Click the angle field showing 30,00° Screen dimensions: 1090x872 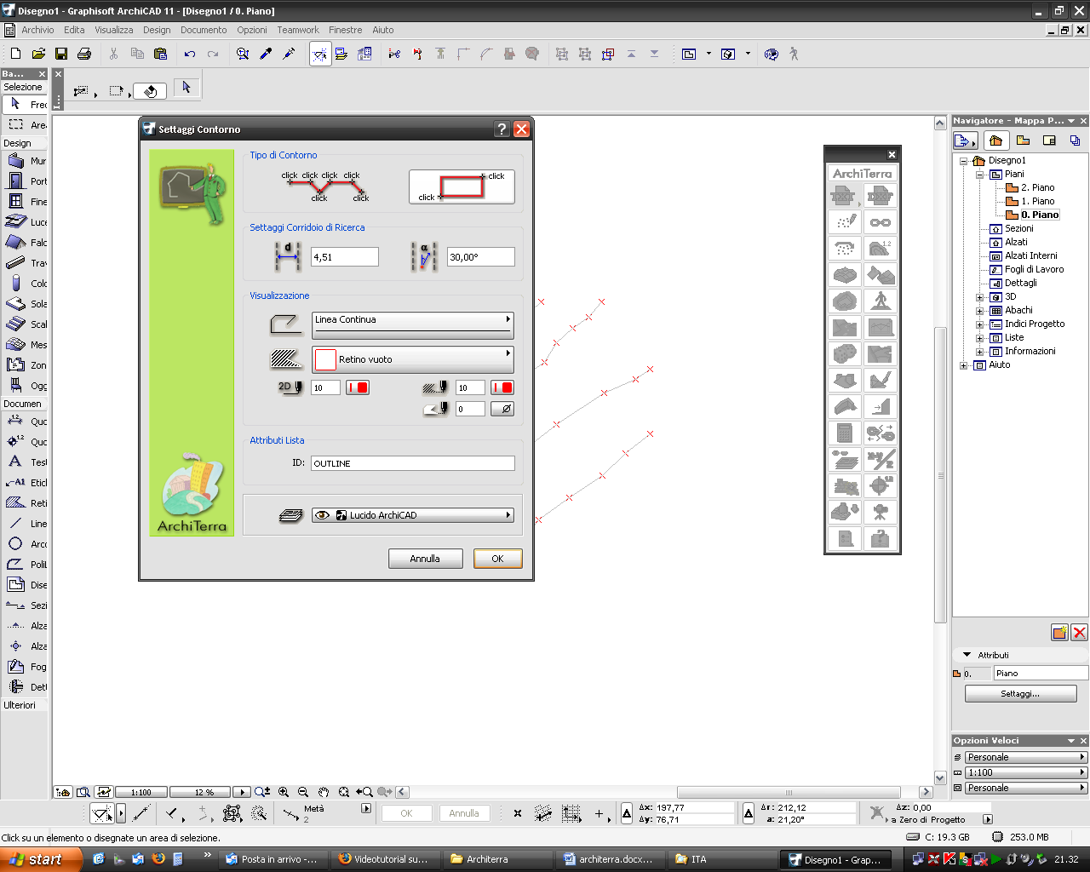[481, 257]
